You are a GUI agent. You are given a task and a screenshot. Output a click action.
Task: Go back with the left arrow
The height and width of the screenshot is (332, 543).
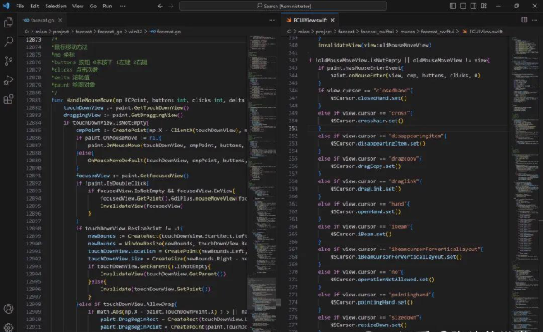pos(161,6)
